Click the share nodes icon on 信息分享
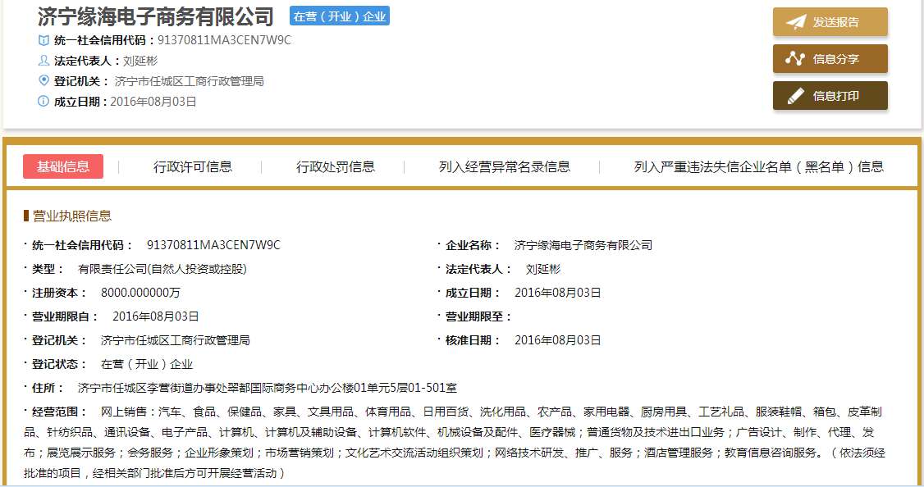Viewport: 924px width, 487px height. coord(795,59)
